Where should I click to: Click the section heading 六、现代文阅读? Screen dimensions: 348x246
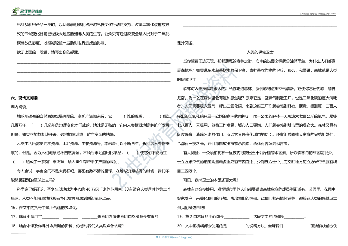(x=24, y=98)
